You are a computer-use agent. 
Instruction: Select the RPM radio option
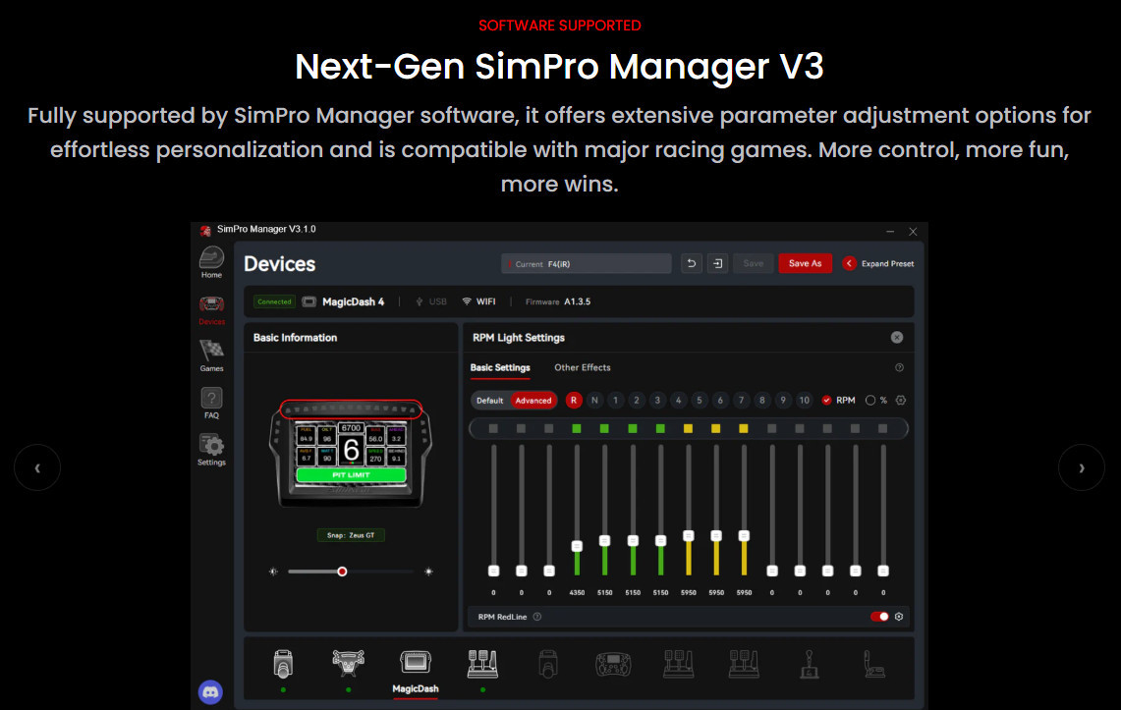(x=826, y=400)
